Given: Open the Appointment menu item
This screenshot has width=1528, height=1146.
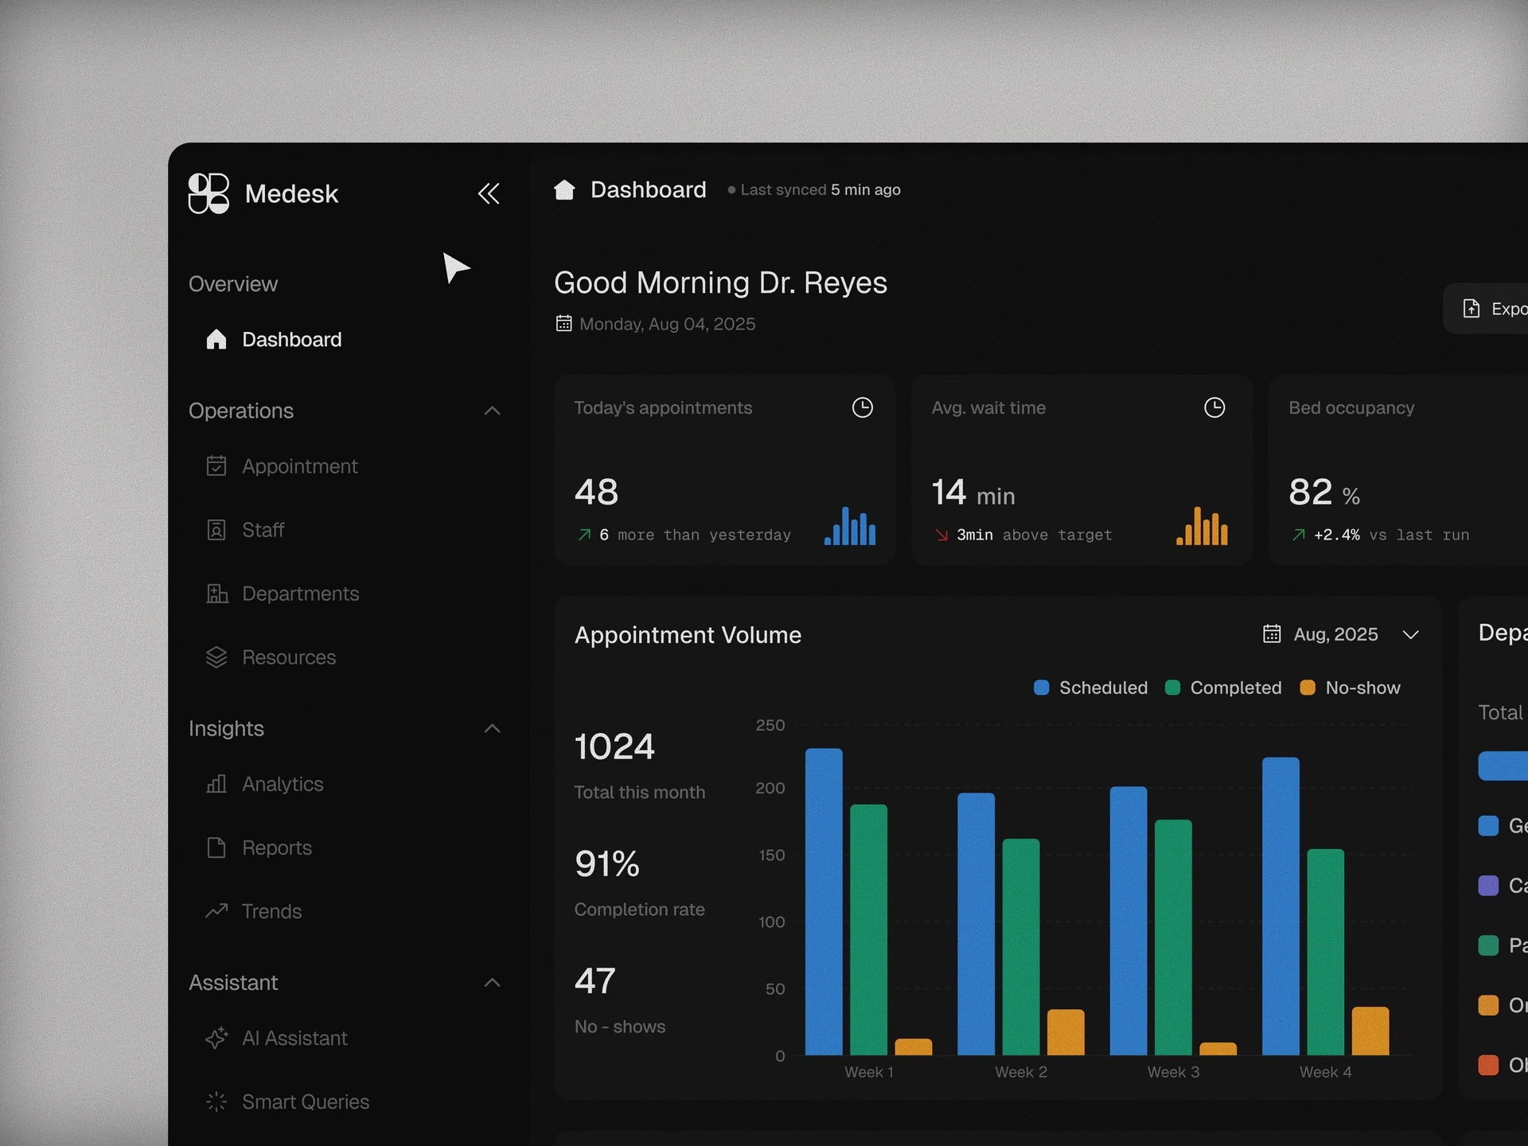Looking at the screenshot, I should tap(283, 466).
